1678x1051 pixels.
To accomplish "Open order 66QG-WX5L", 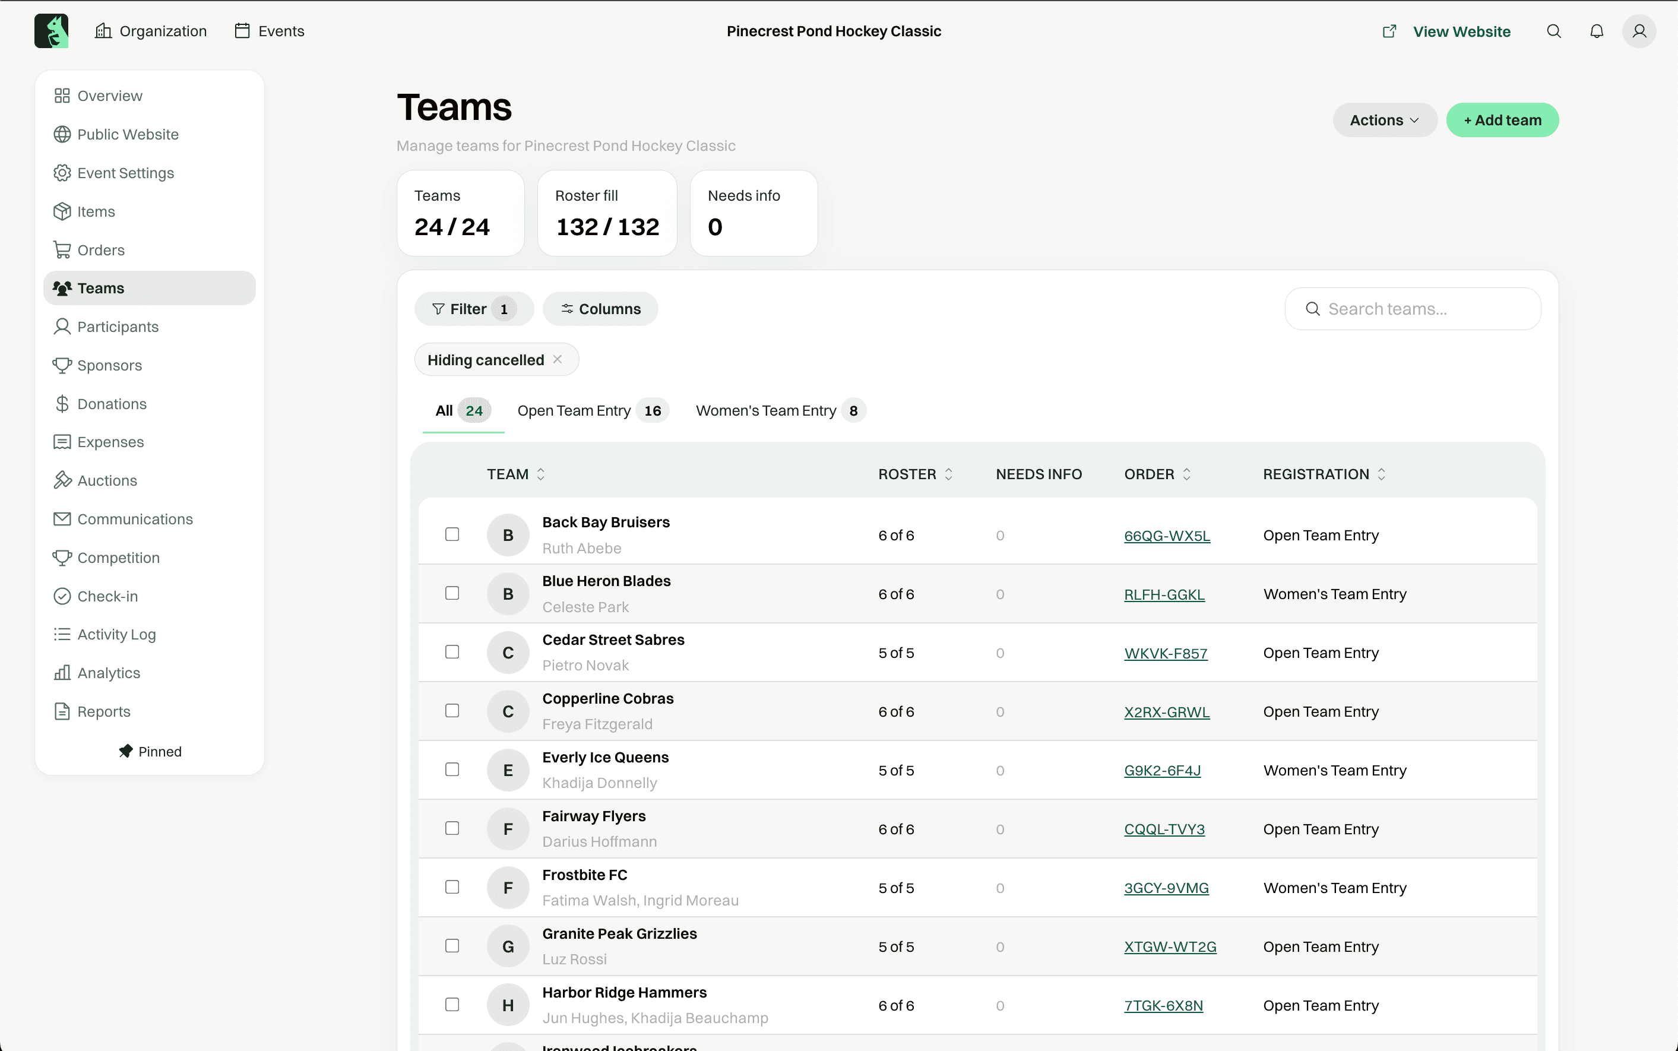I will coord(1167,536).
